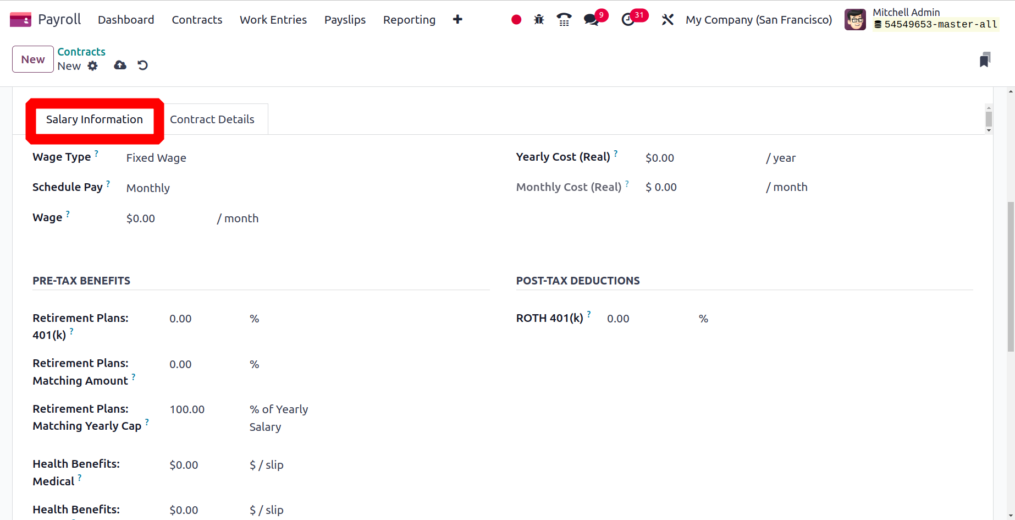
Task: Open the Payslips menu
Action: click(x=345, y=20)
